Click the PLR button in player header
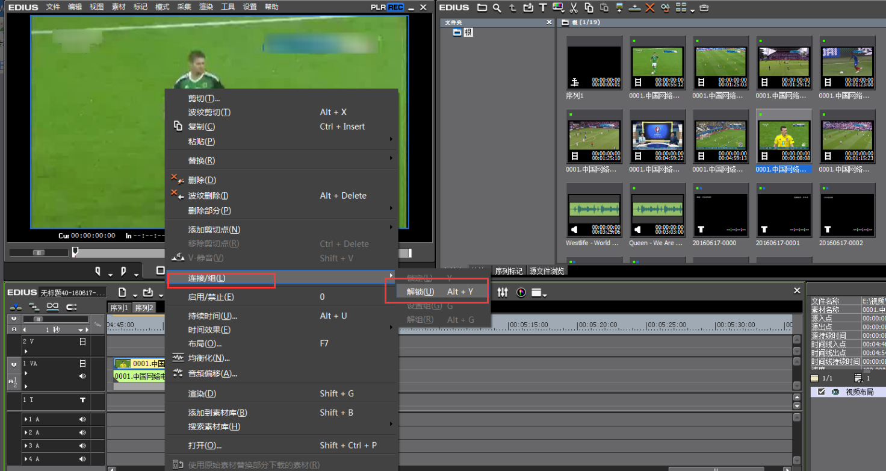 pos(379,7)
